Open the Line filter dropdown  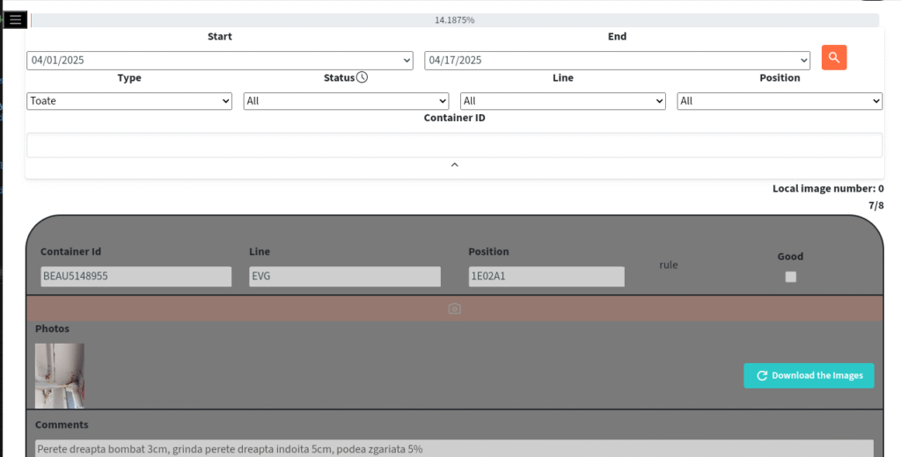click(562, 101)
